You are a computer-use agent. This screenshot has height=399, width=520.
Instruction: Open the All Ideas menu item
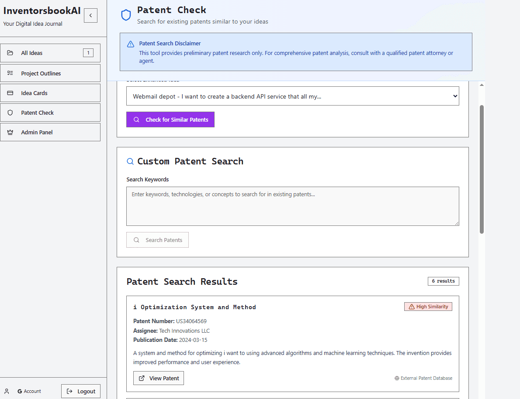[x=50, y=53]
